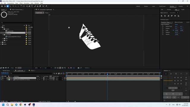Screen dimensions: 190x107
Task: Toggle the Position stopwatch
Action: [x=163, y=29]
